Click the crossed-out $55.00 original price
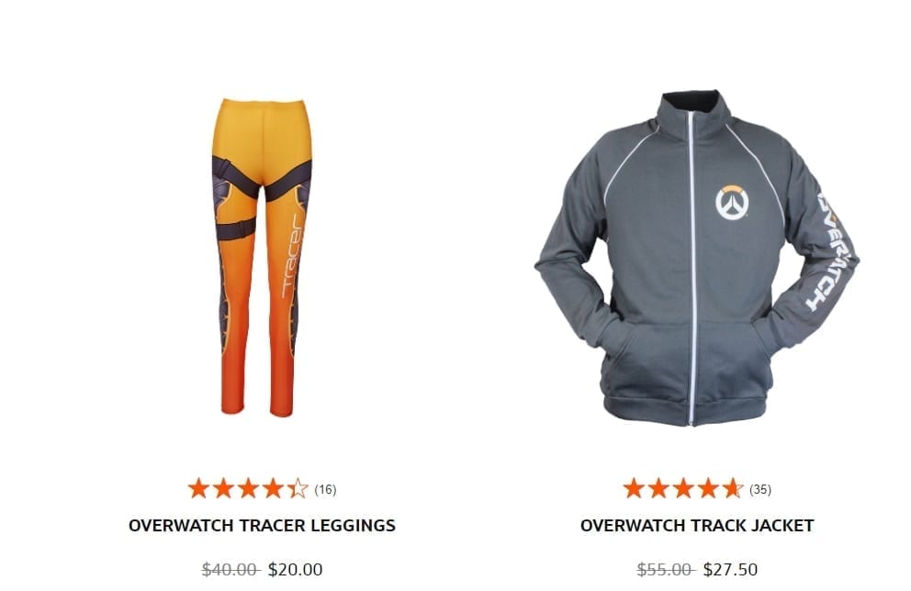Viewport: 911px width, 591px height. point(665,570)
